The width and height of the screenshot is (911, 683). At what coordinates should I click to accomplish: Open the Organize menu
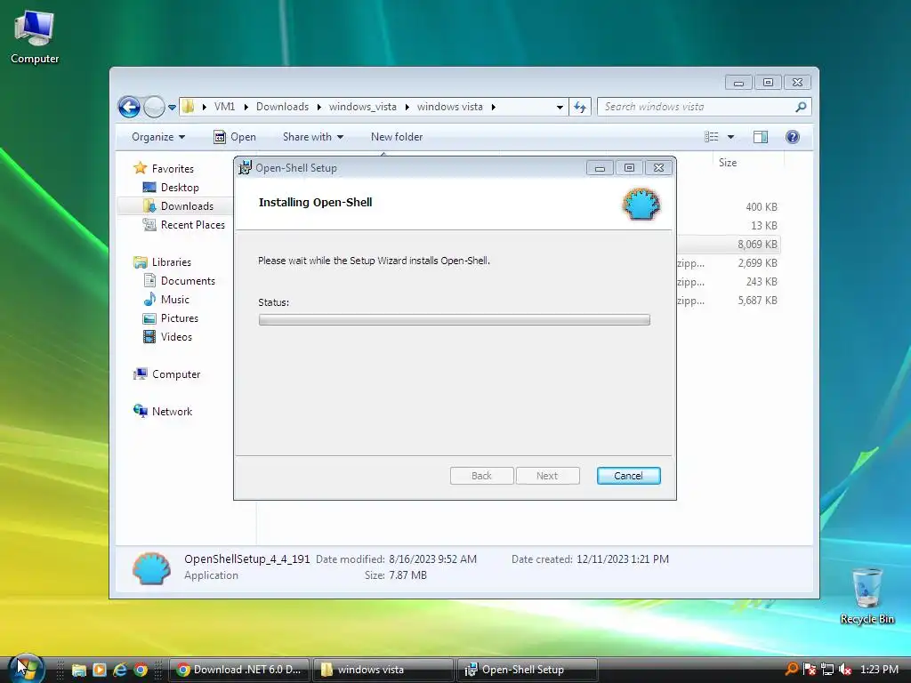[158, 137]
